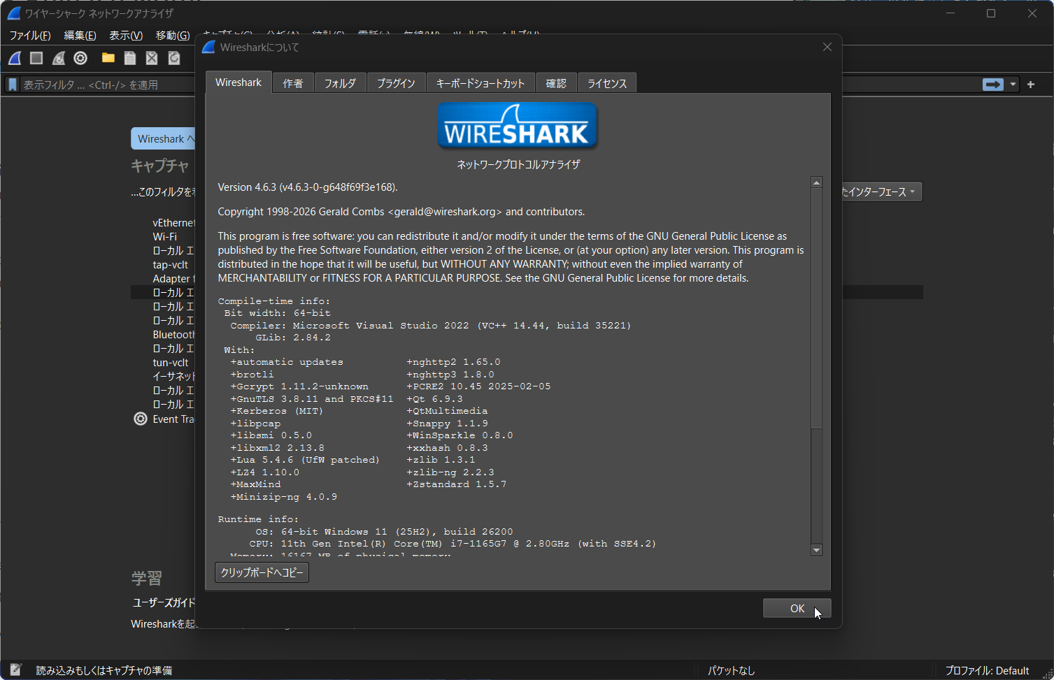Start a new packet capture
The image size is (1054, 680).
click(x=14, y=58)
